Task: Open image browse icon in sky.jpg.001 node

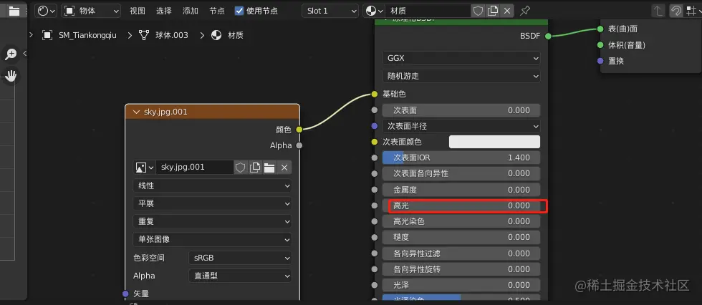Action: tap(144, 168)
